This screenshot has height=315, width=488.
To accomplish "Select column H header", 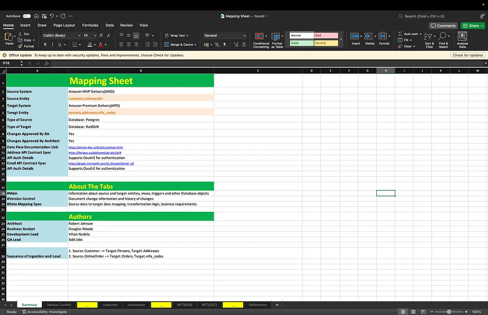I will coord(386,70).
